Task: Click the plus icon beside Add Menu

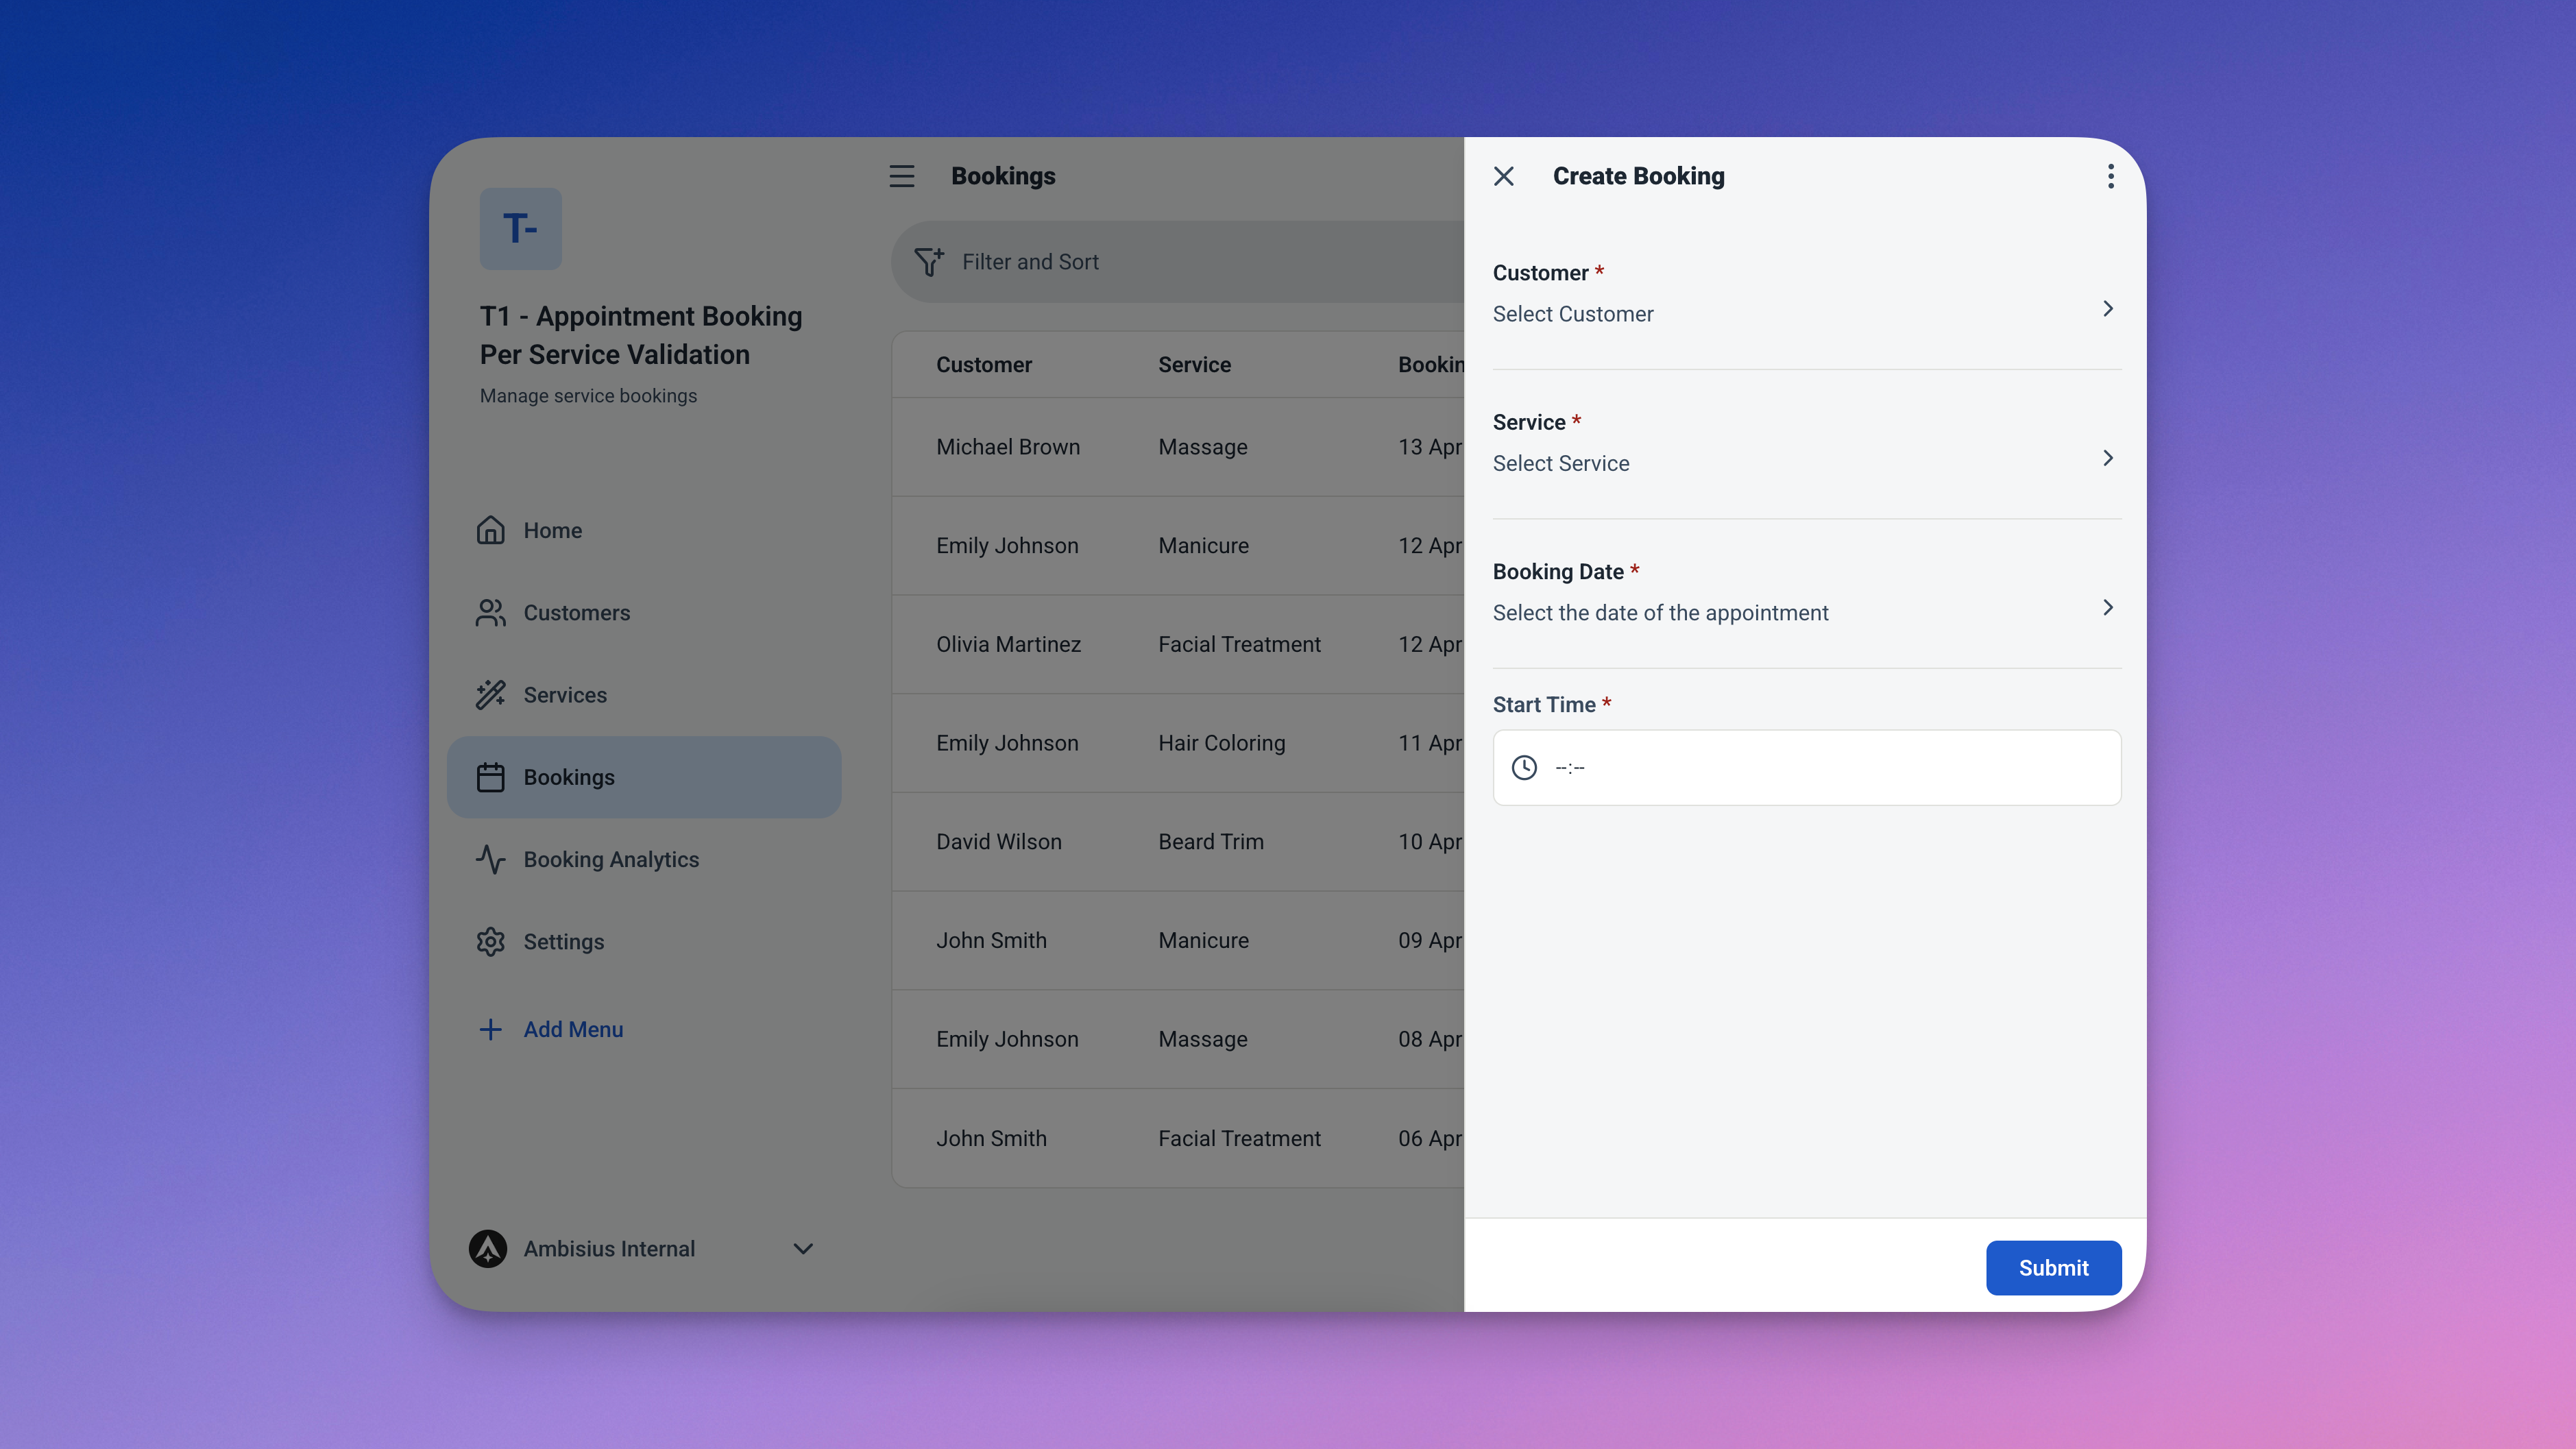Action: [490, 1029]
